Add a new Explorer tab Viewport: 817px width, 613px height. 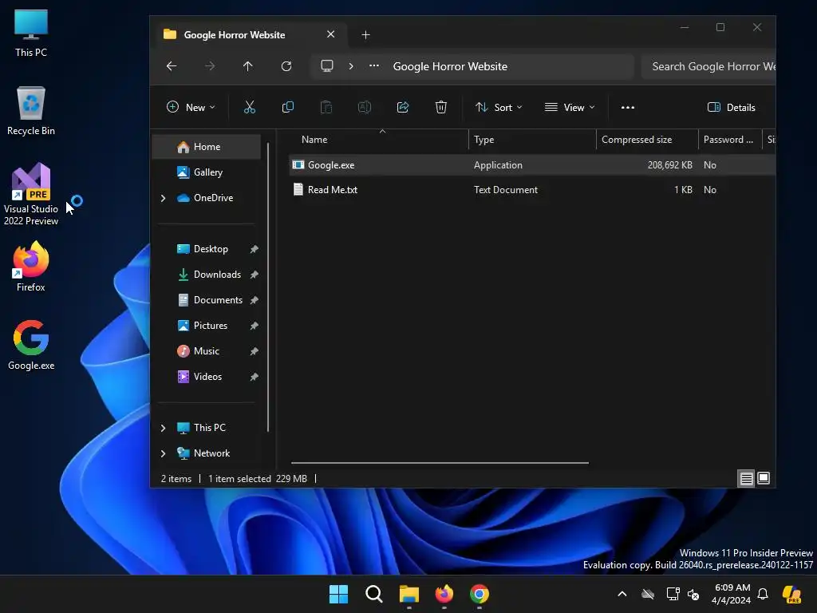click(365, 35)
